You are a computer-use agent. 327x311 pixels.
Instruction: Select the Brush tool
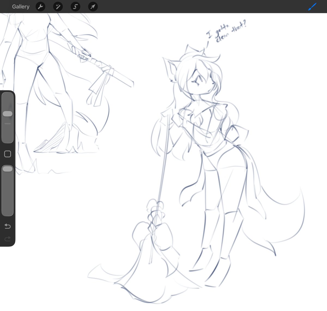pyautogui.click(x=312, y=7)
